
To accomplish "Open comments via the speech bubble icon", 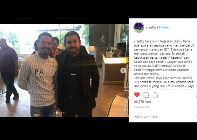I will [x=146, y=95].
